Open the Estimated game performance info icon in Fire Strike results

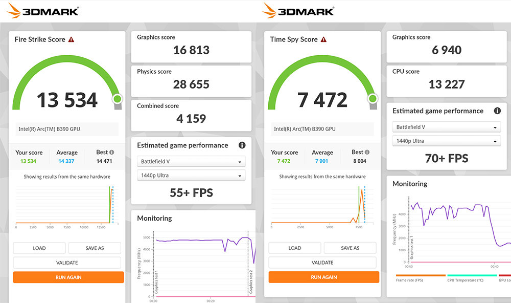coord(242,145)
